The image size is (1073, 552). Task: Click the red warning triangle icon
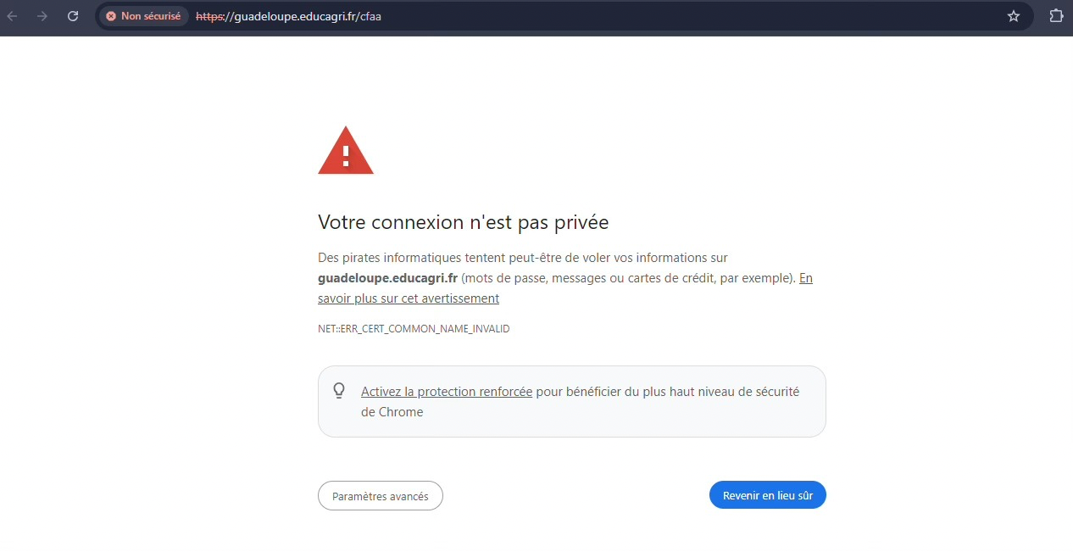pos(346,151)
